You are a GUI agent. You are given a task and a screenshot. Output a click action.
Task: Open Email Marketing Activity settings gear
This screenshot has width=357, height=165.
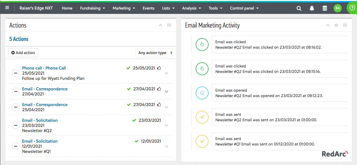point(336,25)
